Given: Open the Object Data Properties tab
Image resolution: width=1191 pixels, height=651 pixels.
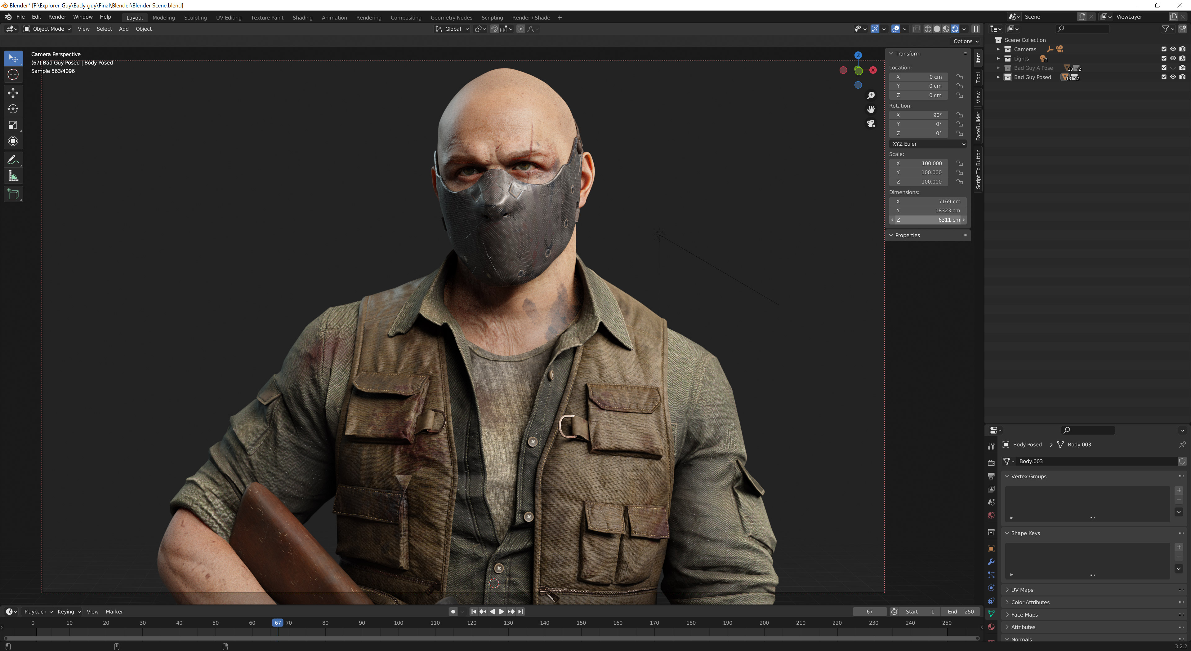Looking at the screenshot, I should pos(991,614).
